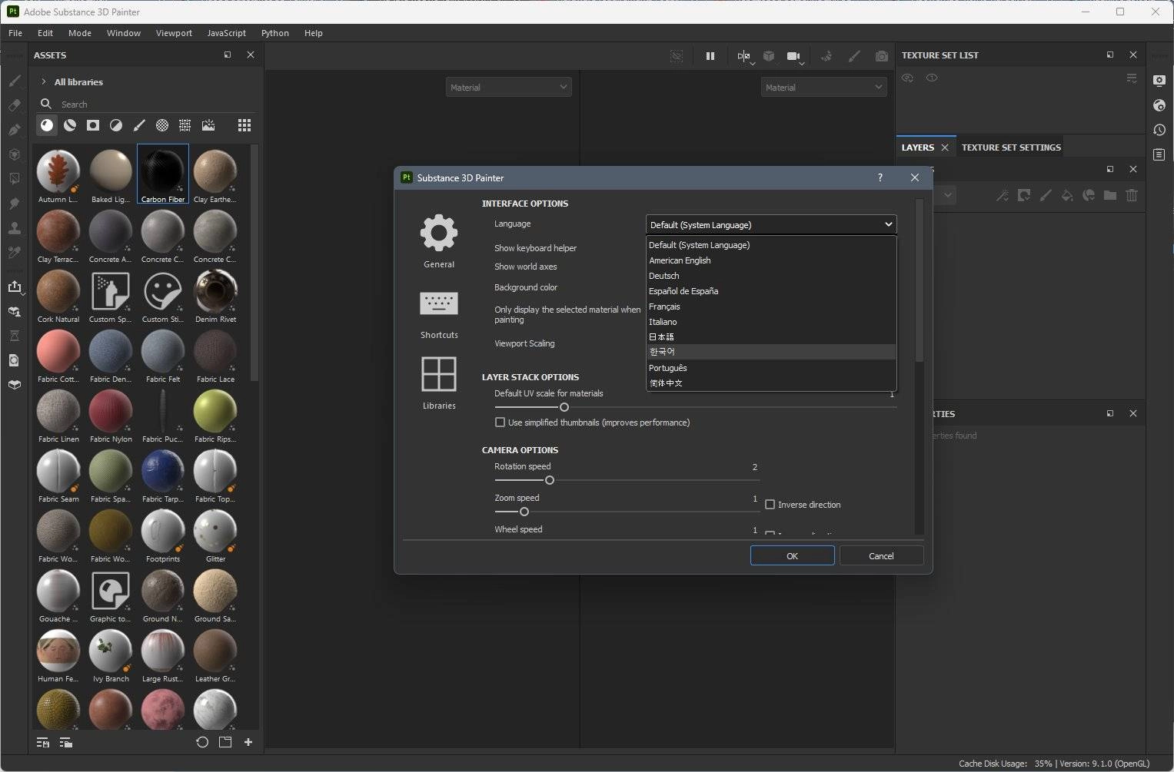Choose 한국어 from language list
The width and height of the screenshot is (1174, 772).
tap(771, 352)
